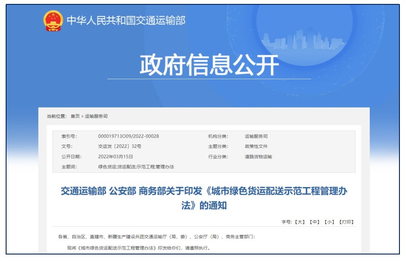The height and width of the screenshot is (261, 406).
Task: Select 运输服务司 value beside 机构分类
Action: (256, 136)
